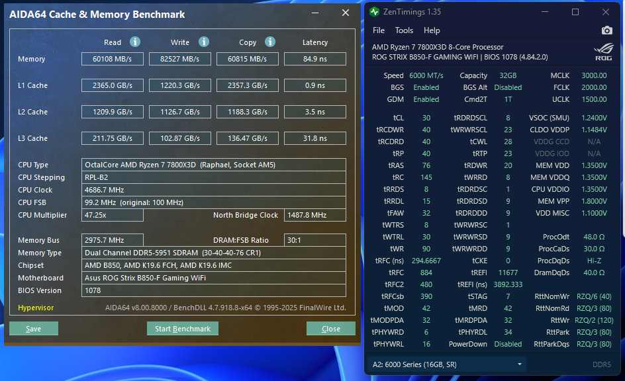Screen dimensions: 625x381
Task: Click the MCLK value 3000.00
Action: (594, 75)
